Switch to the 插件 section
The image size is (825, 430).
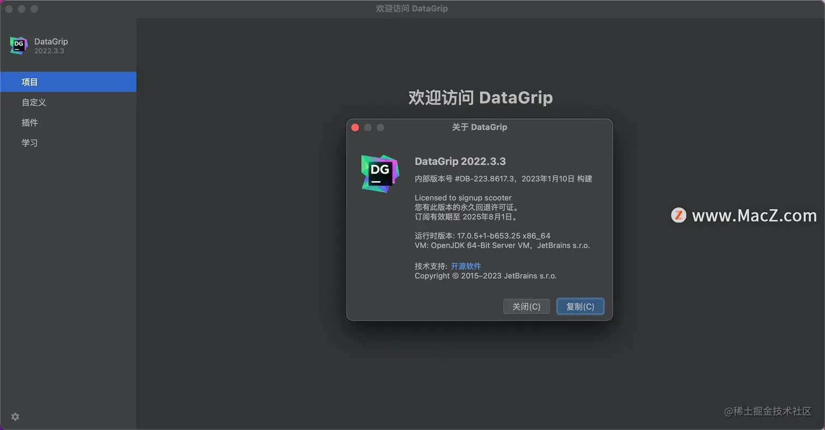pyautogui.click(x=68, y=122)
